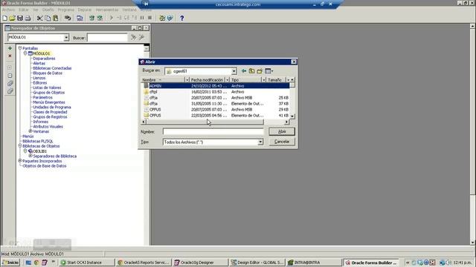Screen dimensions: 476x267
Task: Click the Data Block Wizard icon
Action: pyautogui.click(x=162, y=18)
